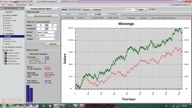Open the Import section icon
The image size is (192, 108).
pyautogui.click(x=3, y=12)
